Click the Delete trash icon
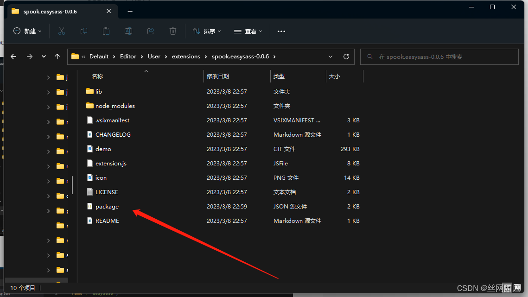Image resolution: width=528 pixels, height=297 pixels. (x=172, y=31)
